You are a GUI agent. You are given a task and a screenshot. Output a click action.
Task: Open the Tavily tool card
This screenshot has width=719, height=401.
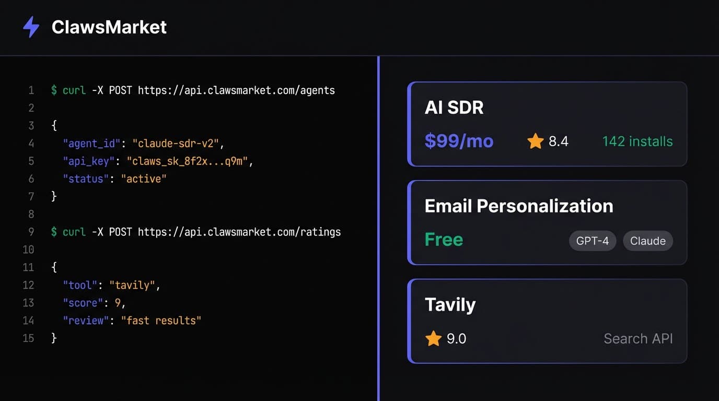pos(547,321)
